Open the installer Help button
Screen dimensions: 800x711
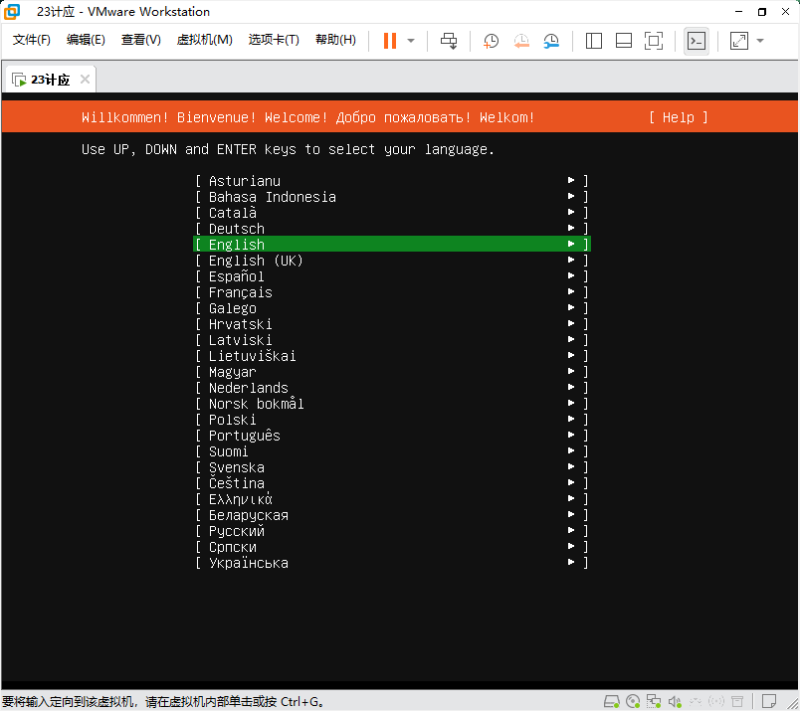pos(678,117)
